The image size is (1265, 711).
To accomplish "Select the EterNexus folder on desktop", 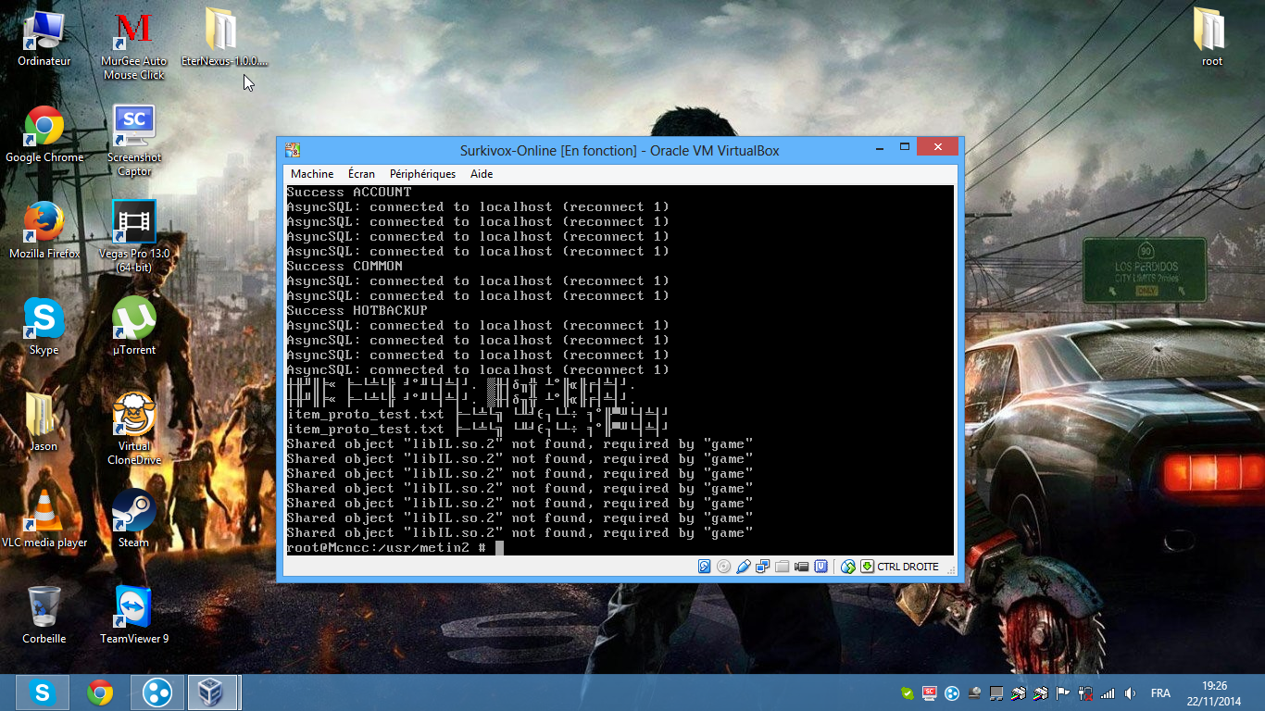I will coord(223,38).
